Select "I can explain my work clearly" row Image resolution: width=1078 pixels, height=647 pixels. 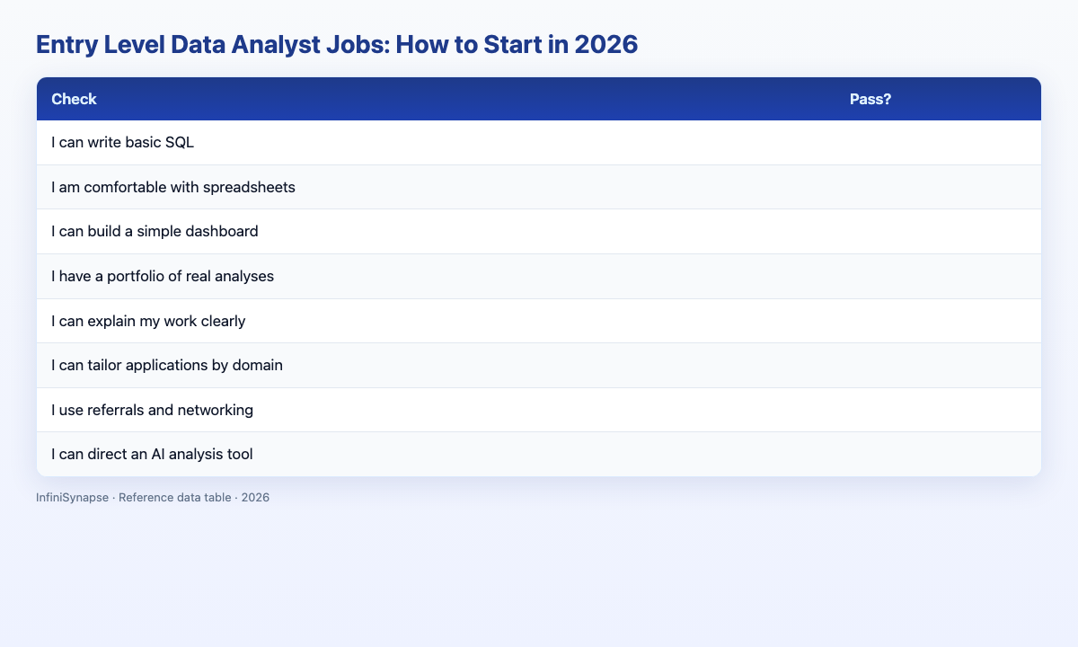pyautogui.click(x=539, y=321)
